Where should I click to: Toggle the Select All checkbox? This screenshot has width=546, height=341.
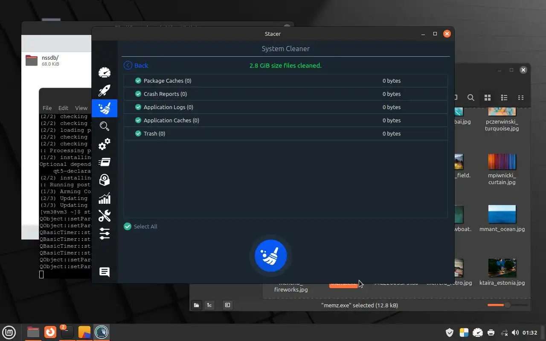point(128,226)
